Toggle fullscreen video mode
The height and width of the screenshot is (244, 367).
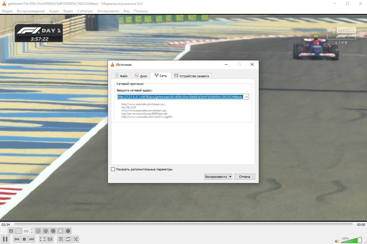coord(43,239)
